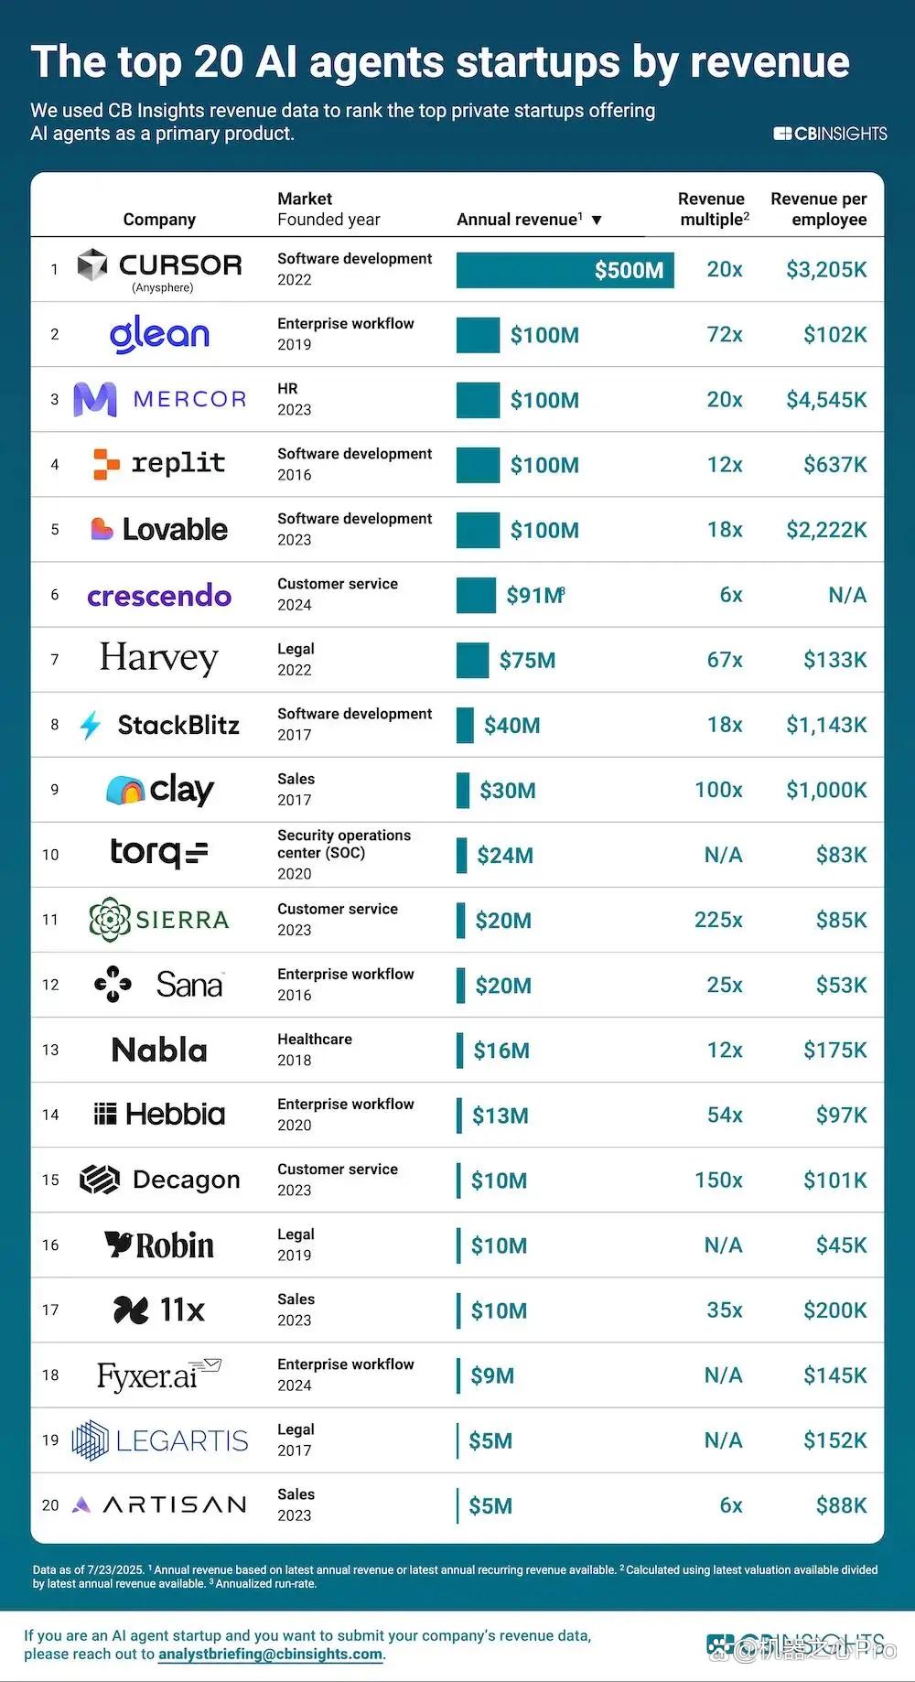Click the Clay rainbow logo icon
This screenshot has height=1682, width=915.
click(x=125, y=790)
